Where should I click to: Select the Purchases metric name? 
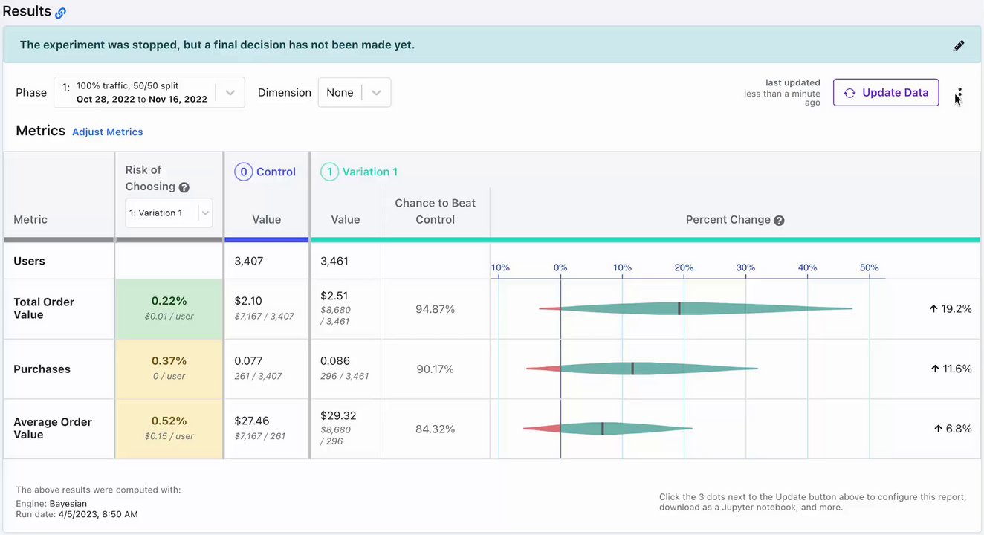(x=42, y=369)
